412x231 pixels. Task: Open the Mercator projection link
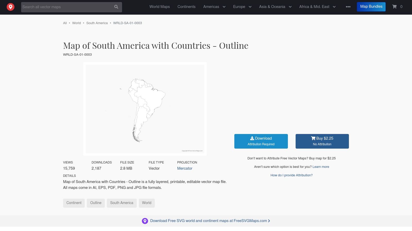[x=185, y=168]
